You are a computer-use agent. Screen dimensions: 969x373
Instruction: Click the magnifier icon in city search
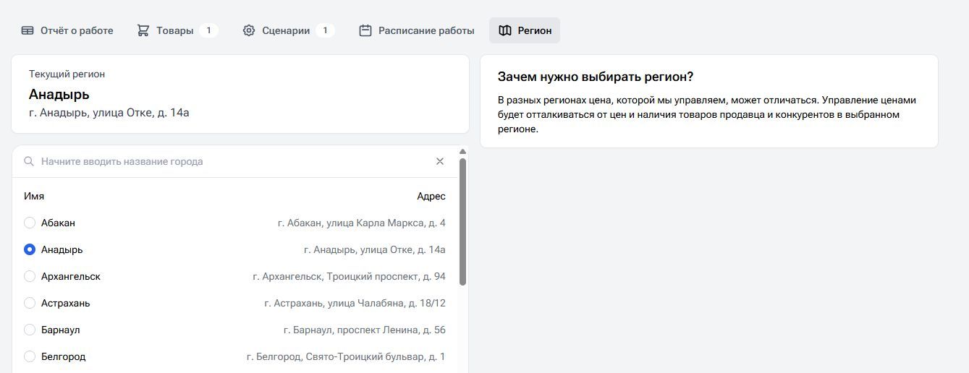[29, 161]
